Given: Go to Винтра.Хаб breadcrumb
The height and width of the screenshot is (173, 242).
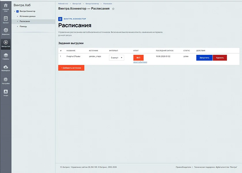Looking at the screenshot, I should 77,4.
